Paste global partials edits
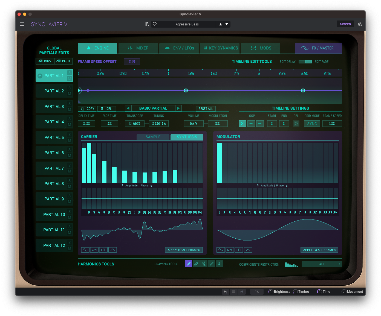Screen dimensions: 381x316 pos(63,61)
